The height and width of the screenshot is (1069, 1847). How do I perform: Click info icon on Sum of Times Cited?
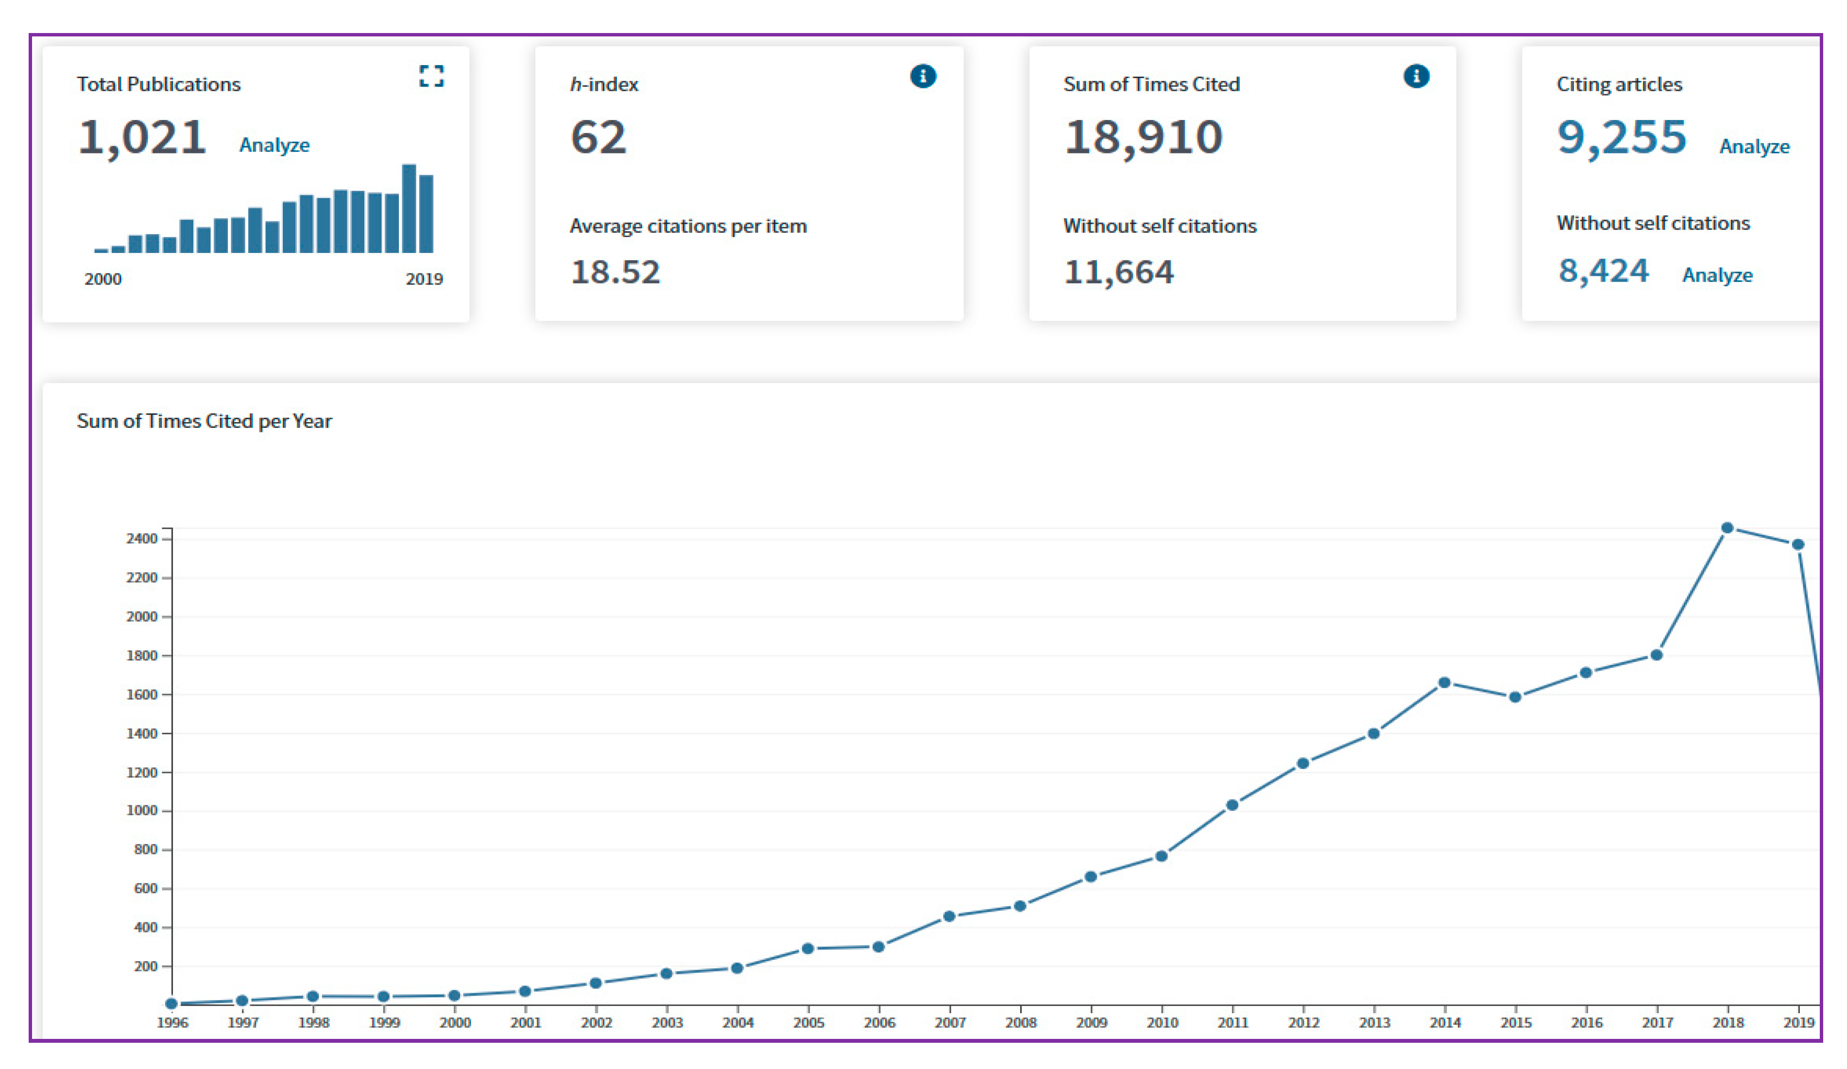coord(1416,76)
